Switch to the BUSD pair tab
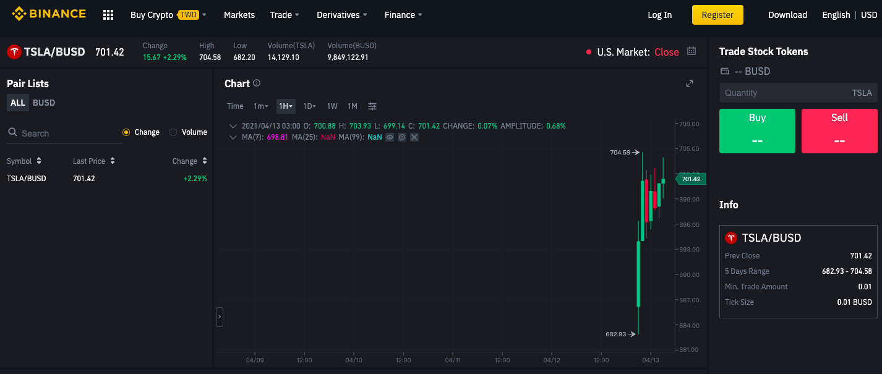The image size is (882, 374). pos(43,102)
